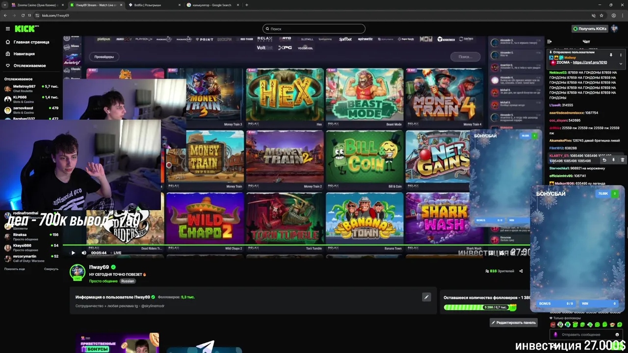
Task: Click Редактировать панель button
Action: click(513, 323)
